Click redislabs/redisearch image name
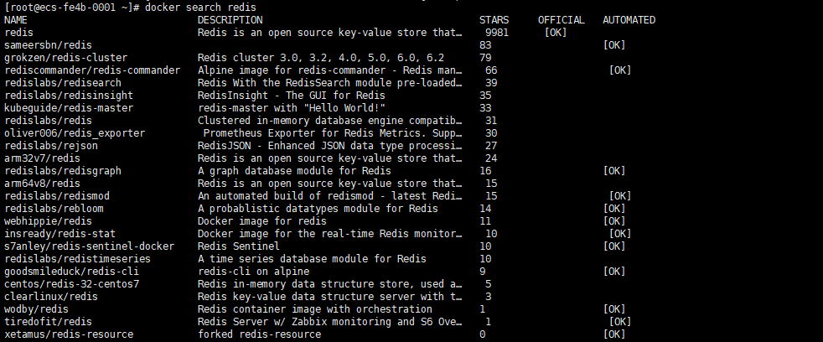The image size is (823, 342). tap(63, 83)
